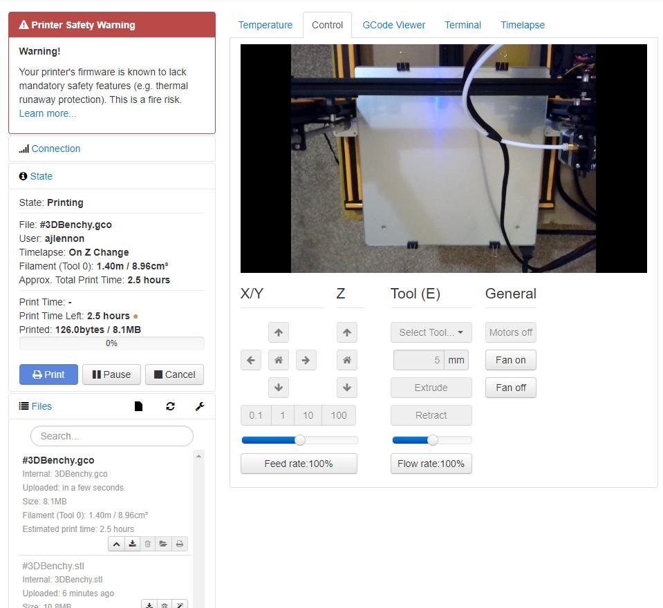
Task: Collapse details of #3DBenchy.gco file
Action: [116, 544]
